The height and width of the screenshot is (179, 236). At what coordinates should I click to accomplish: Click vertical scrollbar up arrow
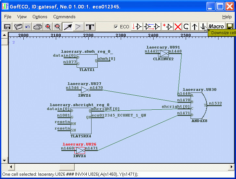point(5,35)
